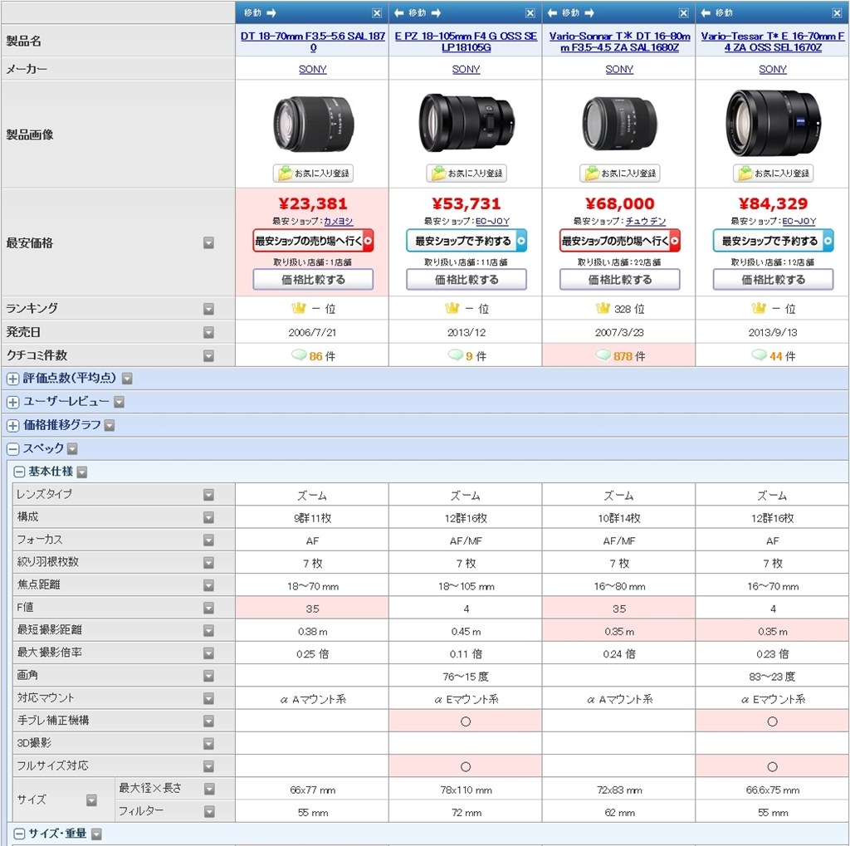Move Vario-Sonnar column right arrow
850x846 pixels.
(589, 13)
